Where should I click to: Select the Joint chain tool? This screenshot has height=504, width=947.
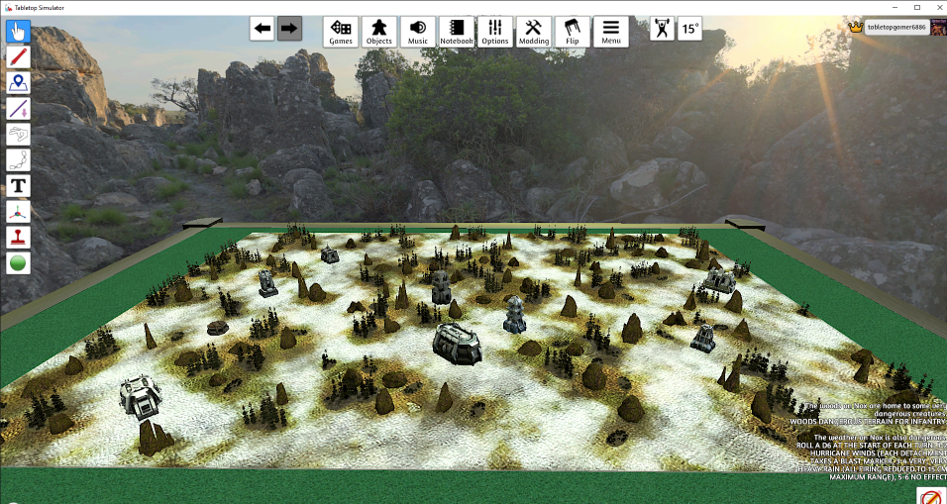tap(18, 160)
